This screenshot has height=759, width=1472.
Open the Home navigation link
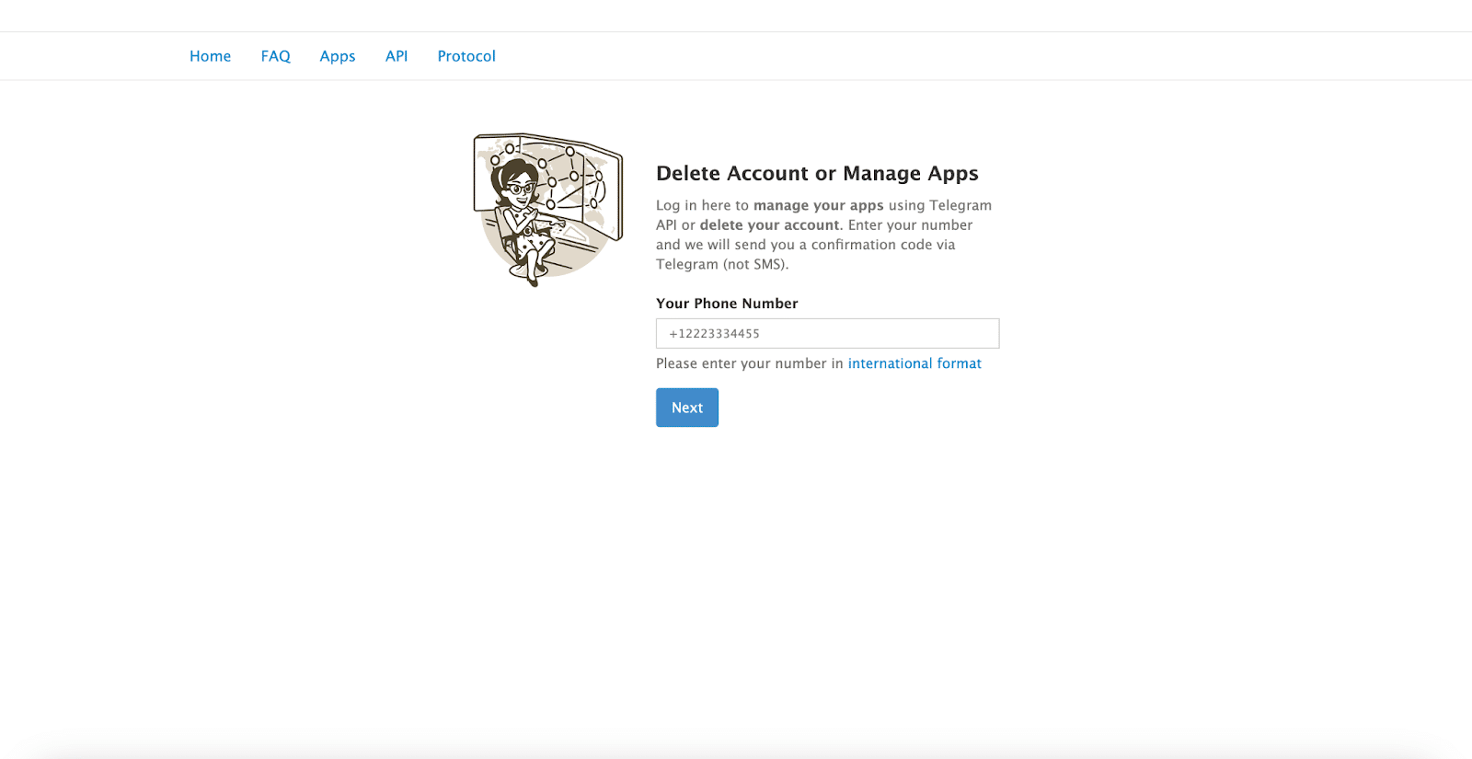click(210, 56)
